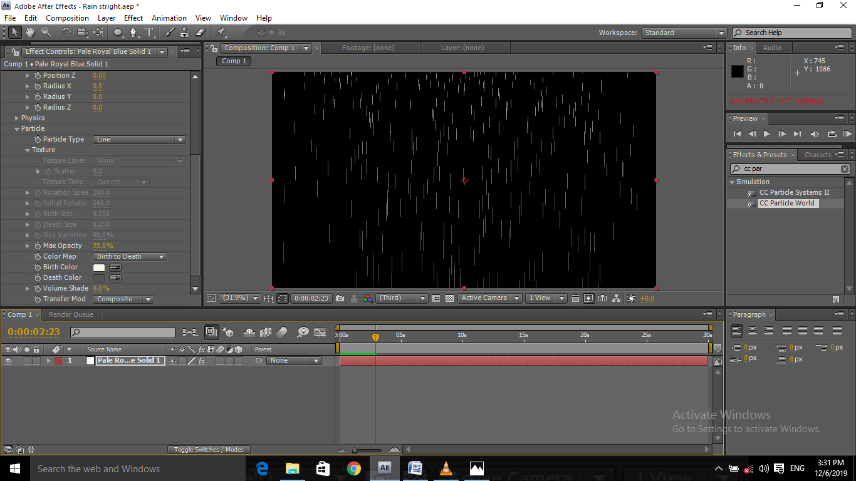Screen dimensions: 856x481
Task: Hide the Pale Royal Blue Solid layer
Action: point(8,361)
